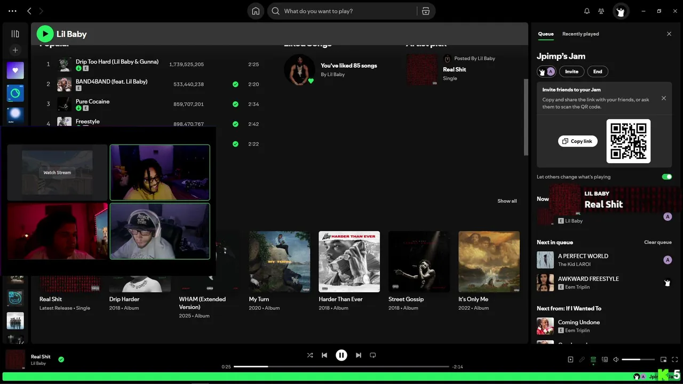Open My Turn album cover
The height and width of the screenshot is (384, 683).
[x=280, y=261]
